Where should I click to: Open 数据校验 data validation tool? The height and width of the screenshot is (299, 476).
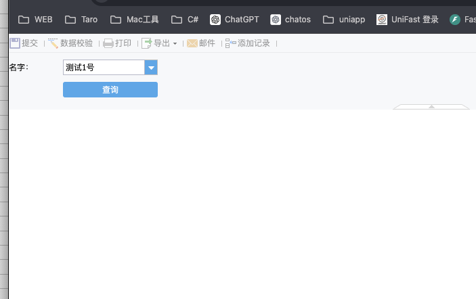point(70,43)
